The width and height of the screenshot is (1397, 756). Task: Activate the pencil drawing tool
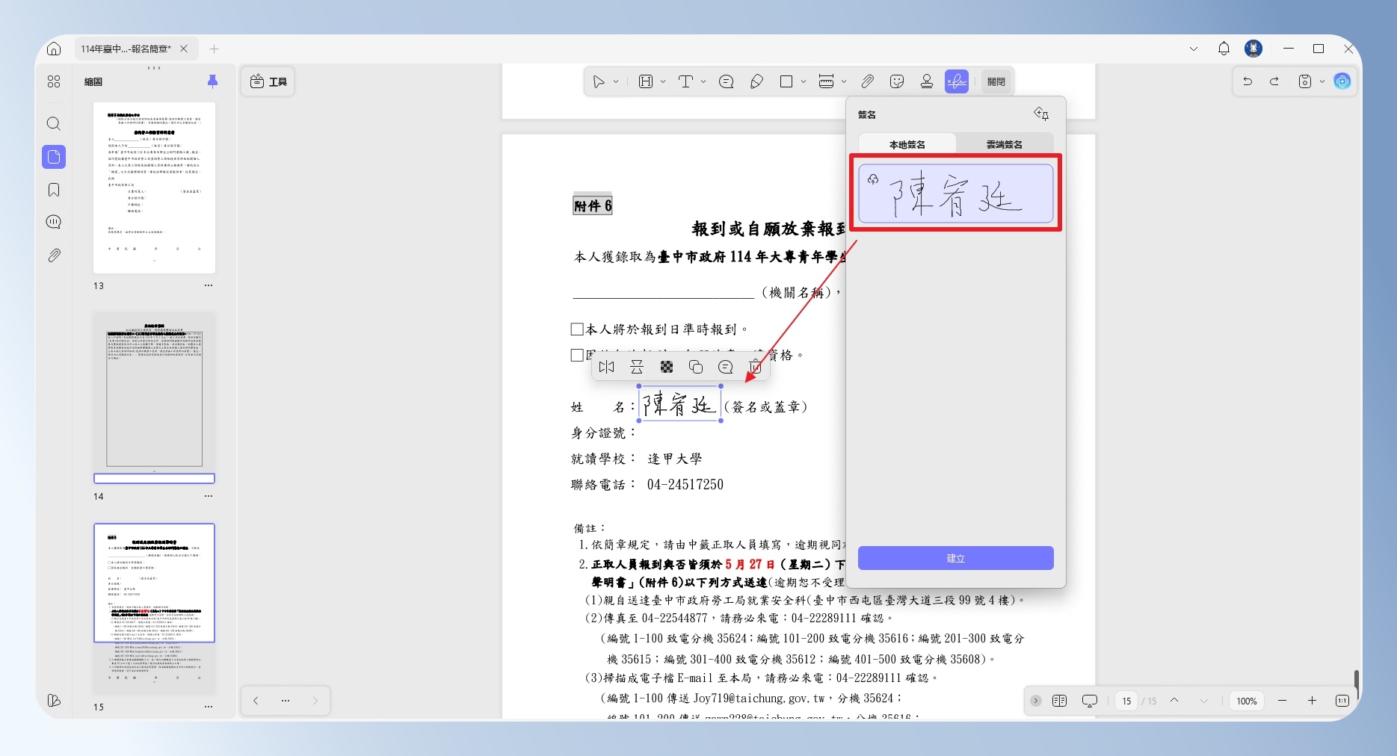point(756,81)
